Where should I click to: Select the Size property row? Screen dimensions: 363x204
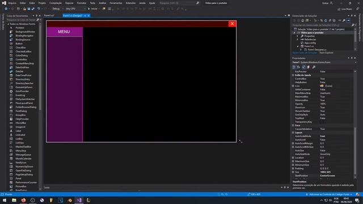pyautogui.click(x=323, y=172)
